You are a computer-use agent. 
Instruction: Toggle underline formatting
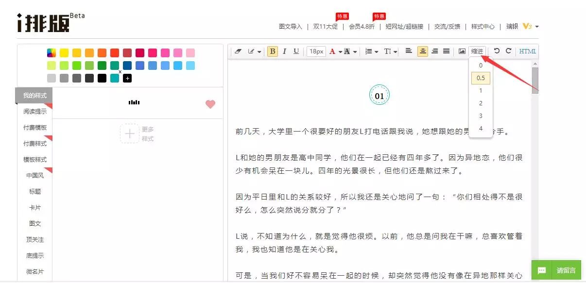pos(296,51)
